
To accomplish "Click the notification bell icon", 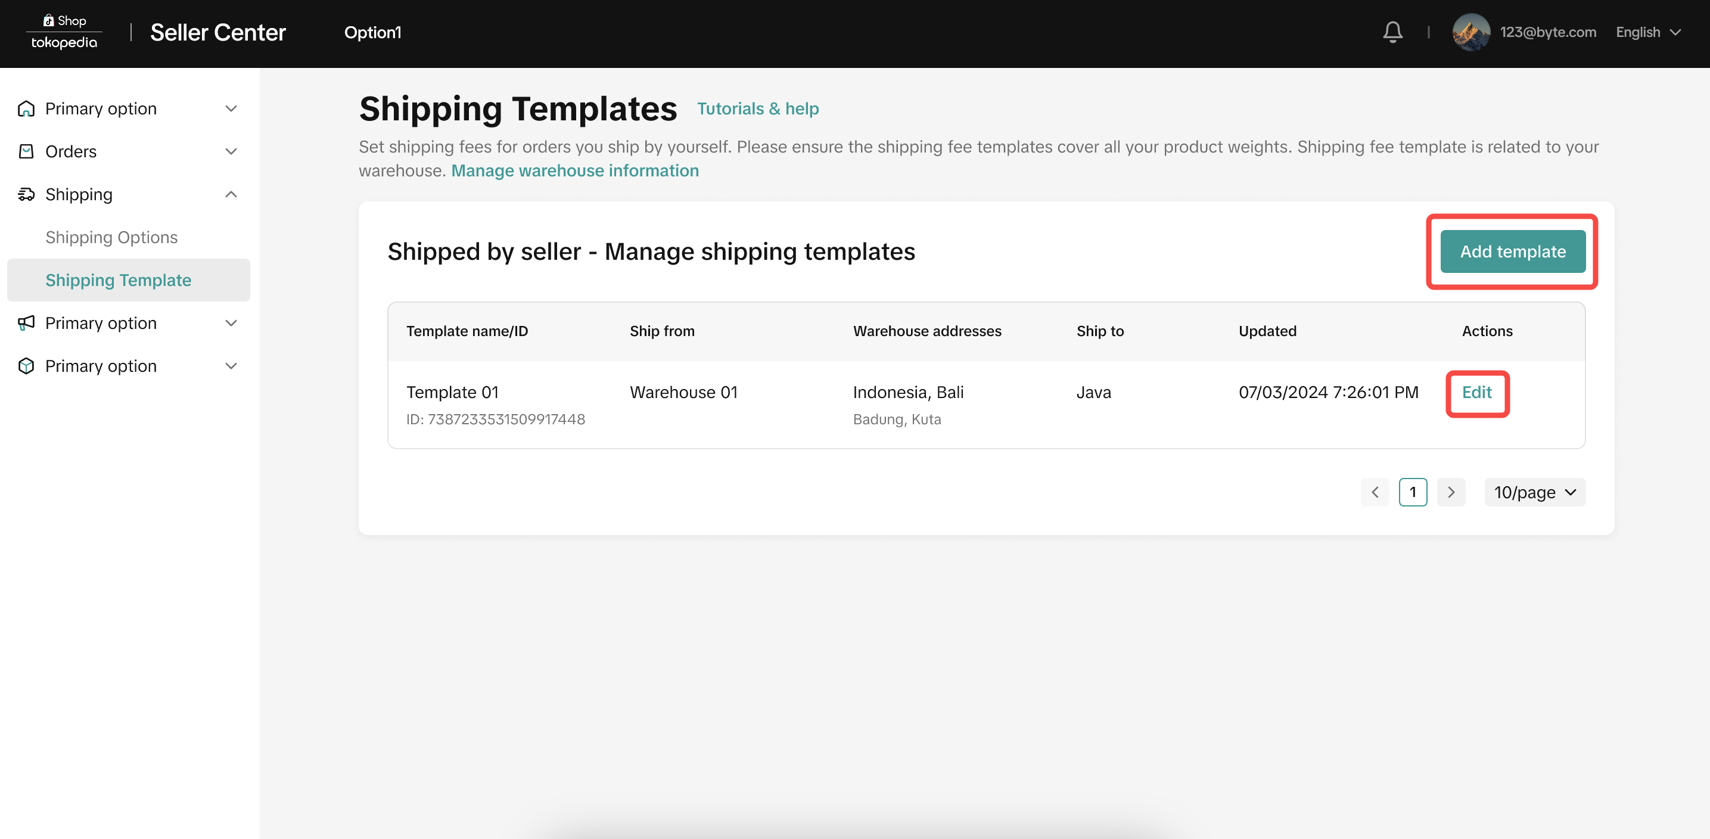I will tap(1392, 32).
